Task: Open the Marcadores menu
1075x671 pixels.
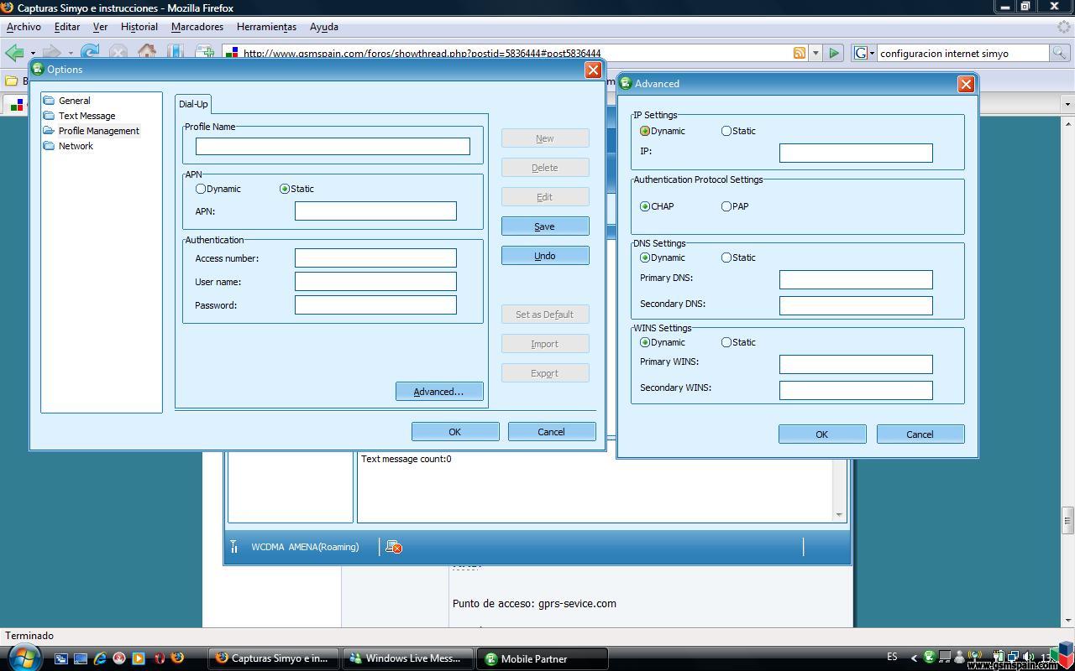Action: (197, 27)
